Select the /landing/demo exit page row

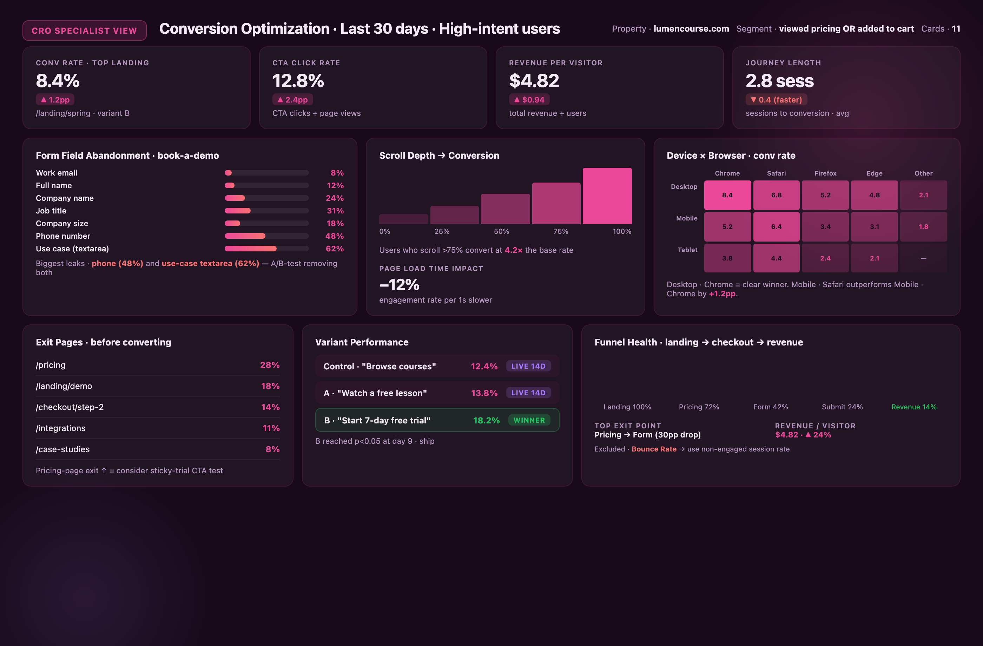[158, 386]
